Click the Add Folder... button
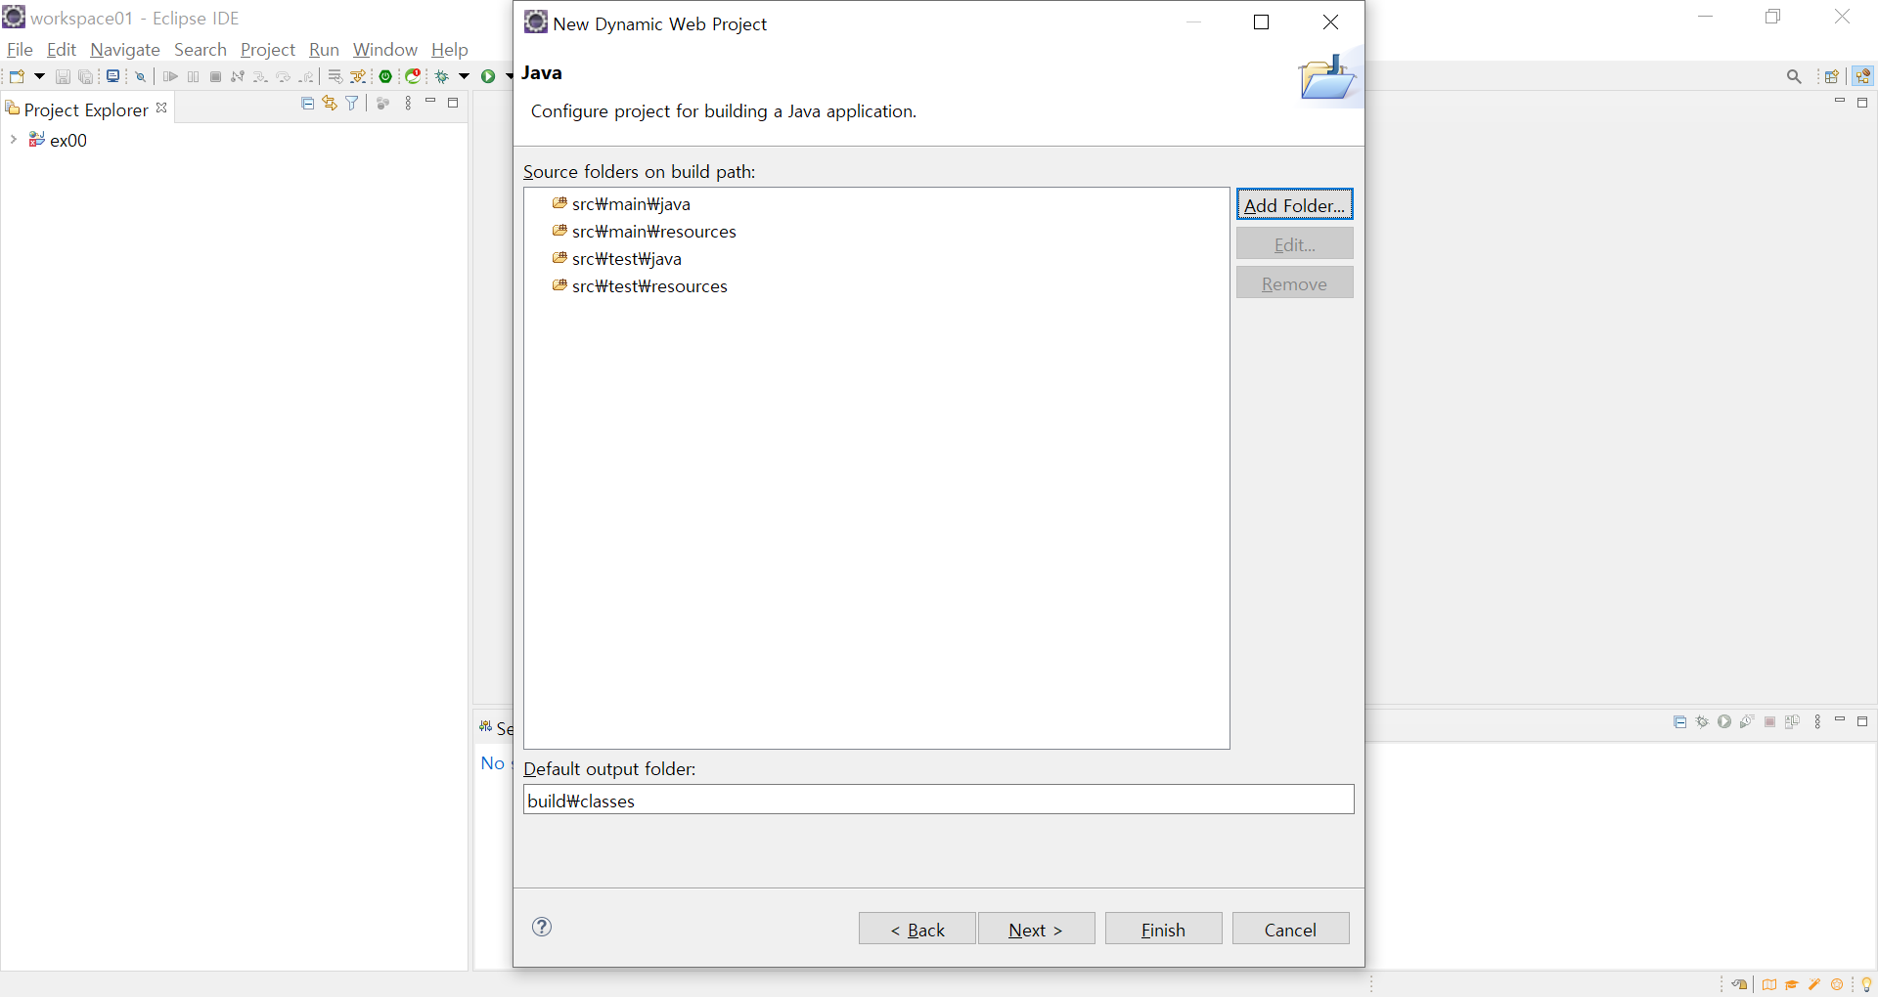This screenshot has height=997, width=1878. coord(1294,205)
